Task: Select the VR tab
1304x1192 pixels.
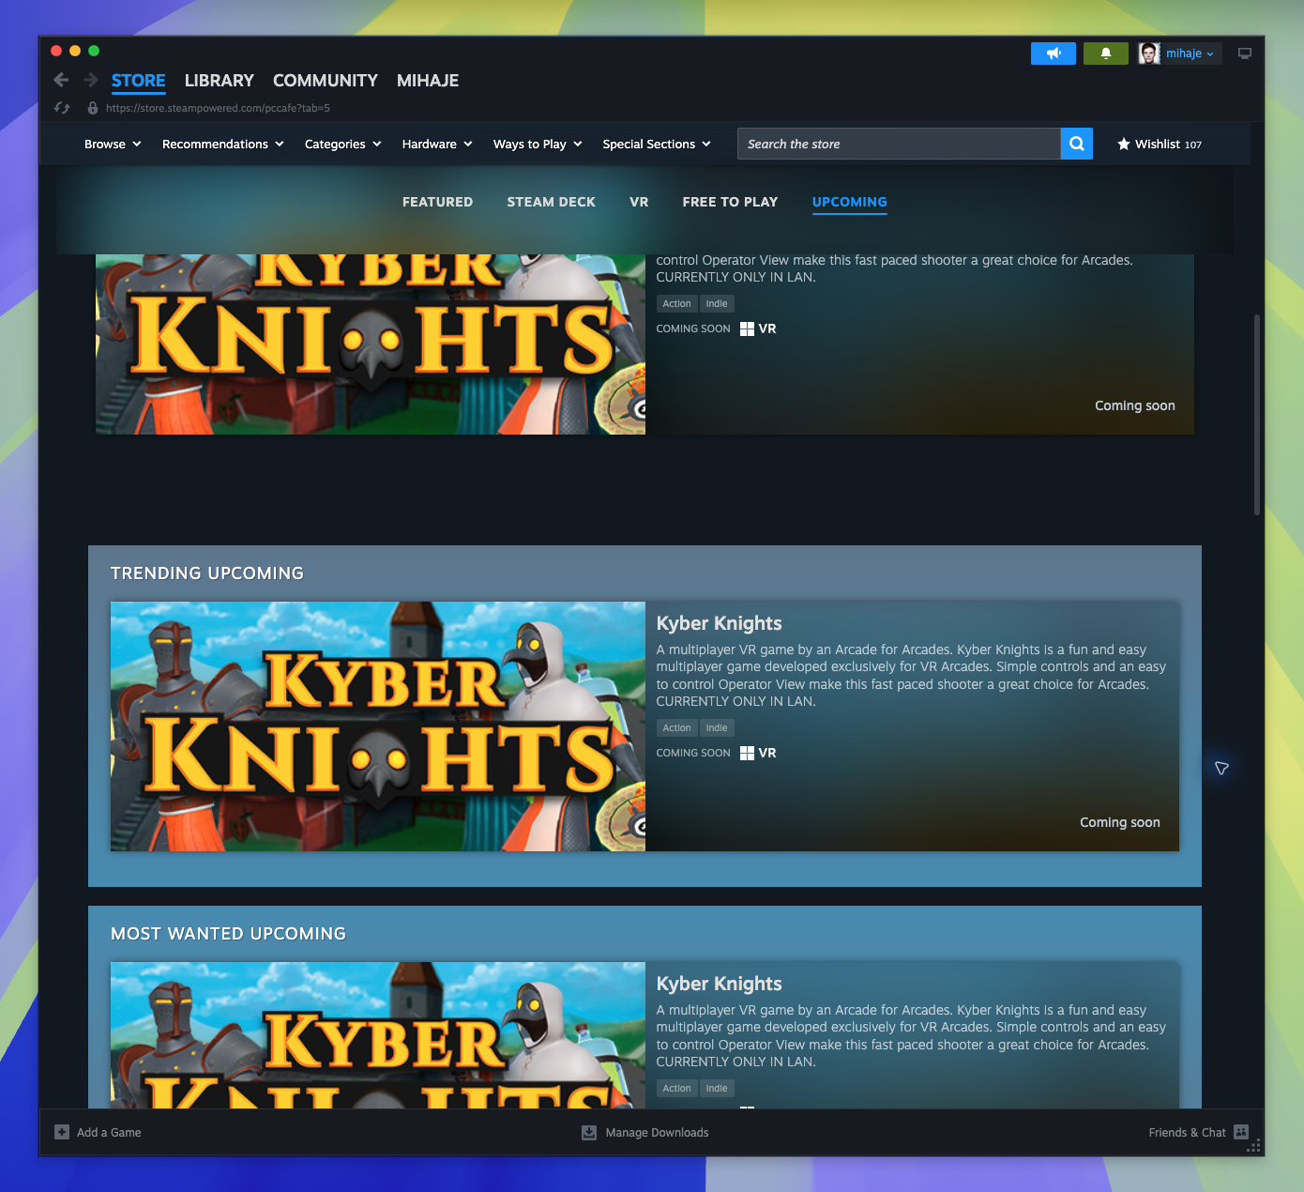Action: tap(639, 202)
